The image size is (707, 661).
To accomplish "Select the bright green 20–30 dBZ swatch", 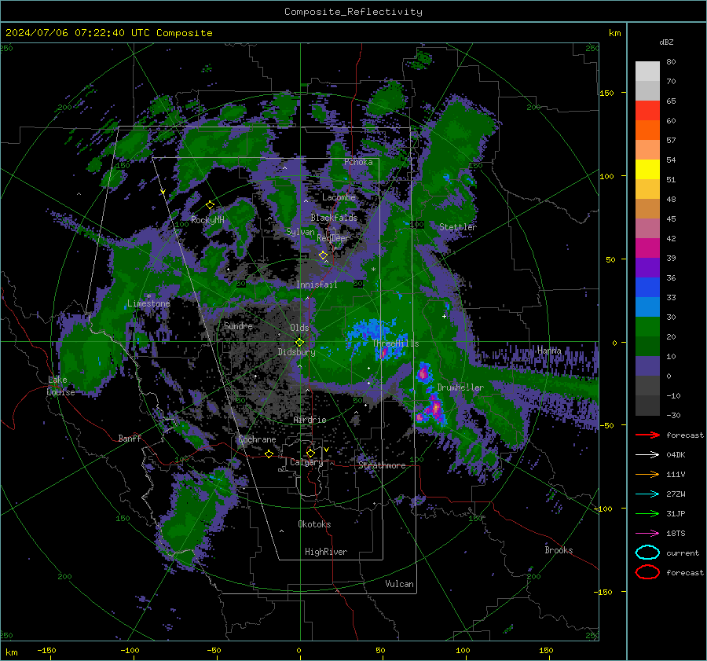I will click(x=647, y=326).
